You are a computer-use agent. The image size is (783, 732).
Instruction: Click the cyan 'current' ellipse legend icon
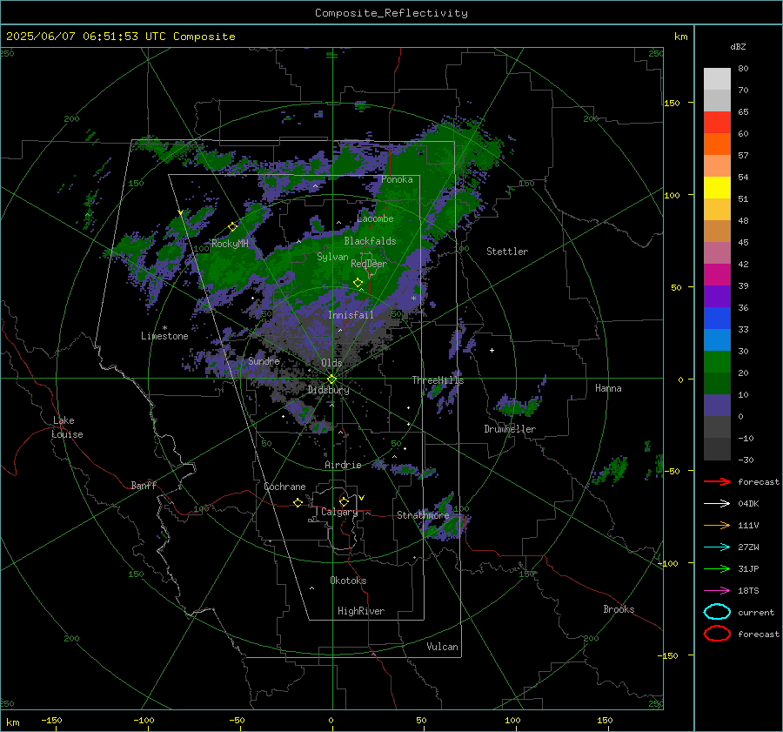717,612
